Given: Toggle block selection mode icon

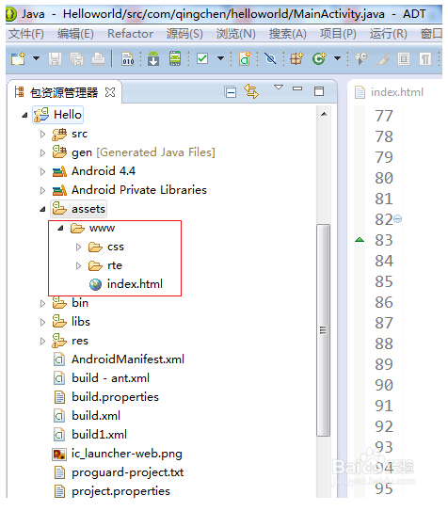Looking at the screenshot, I should [404, 59].
